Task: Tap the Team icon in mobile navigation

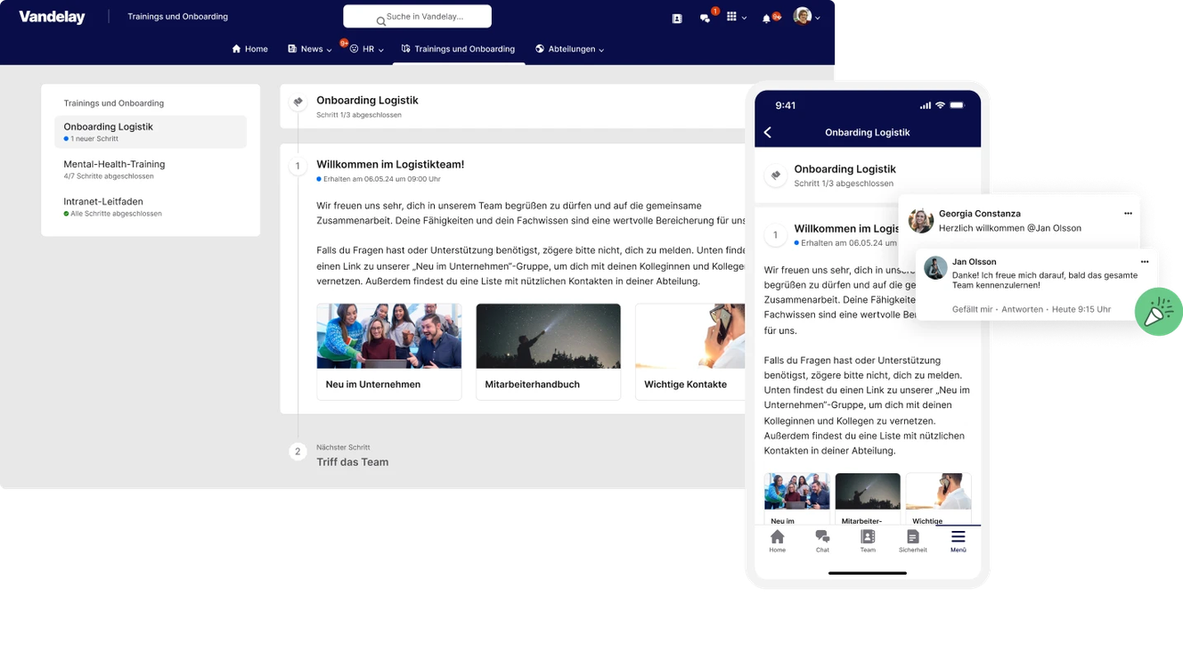Action: [x=867, y=539]
